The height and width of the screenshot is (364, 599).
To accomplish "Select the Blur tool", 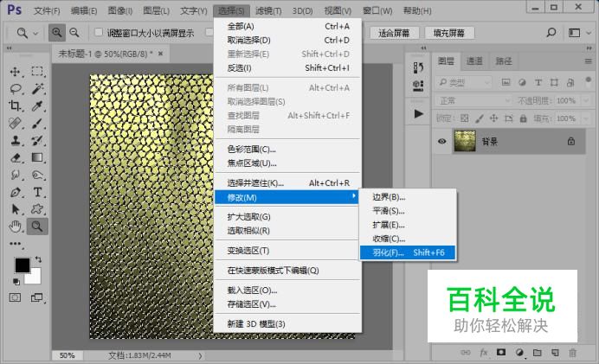I will [16, 175].
